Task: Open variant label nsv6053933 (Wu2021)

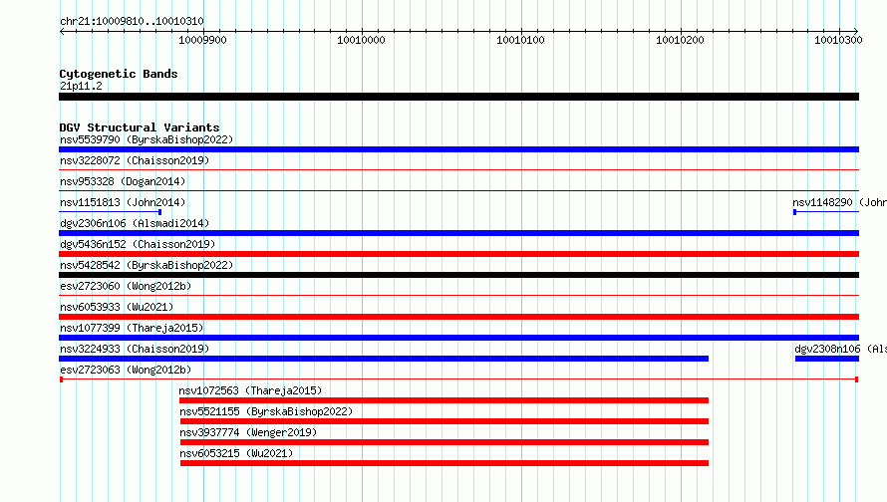Action: [x=117, y=307]
